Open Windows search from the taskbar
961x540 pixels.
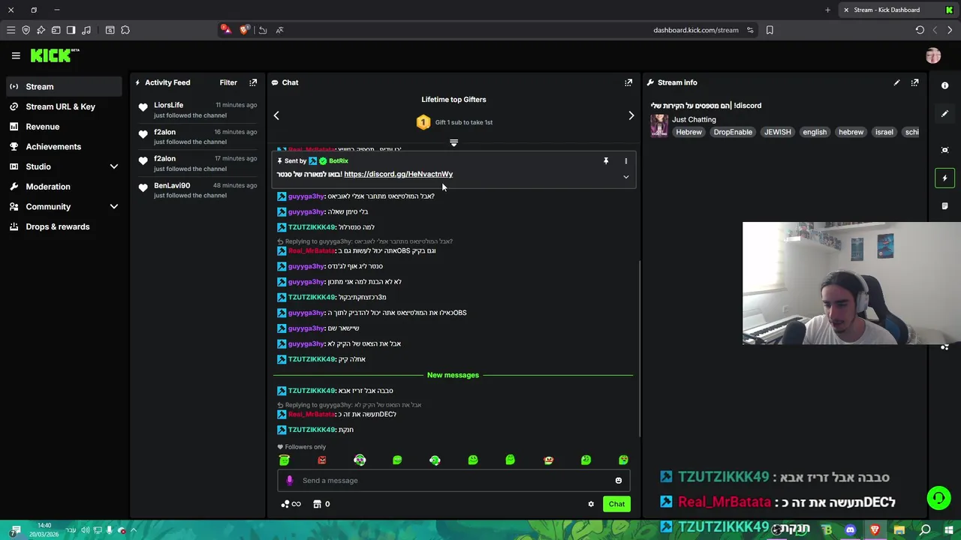[925, 530]
